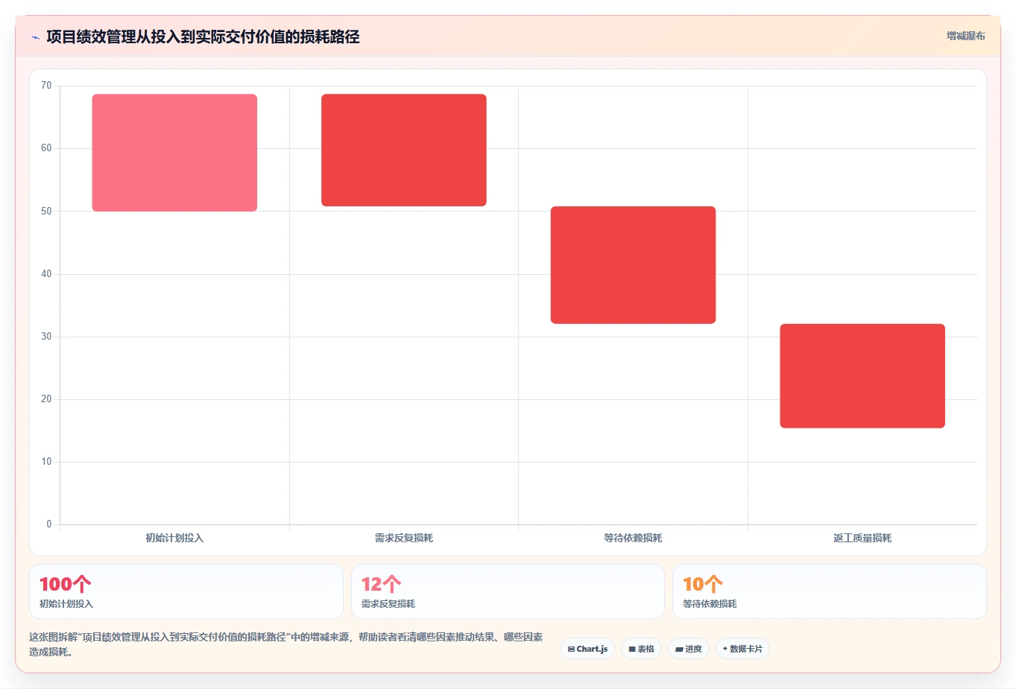
Task: Click the 返工质量损耗 red bar
Action: pos(862,376)
